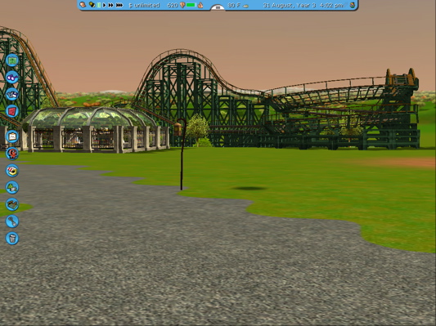Image resolution: width=436 pixels, height=326 pixels.
Task: Open the shops and stalls menu
Action: tap(12, 170)
